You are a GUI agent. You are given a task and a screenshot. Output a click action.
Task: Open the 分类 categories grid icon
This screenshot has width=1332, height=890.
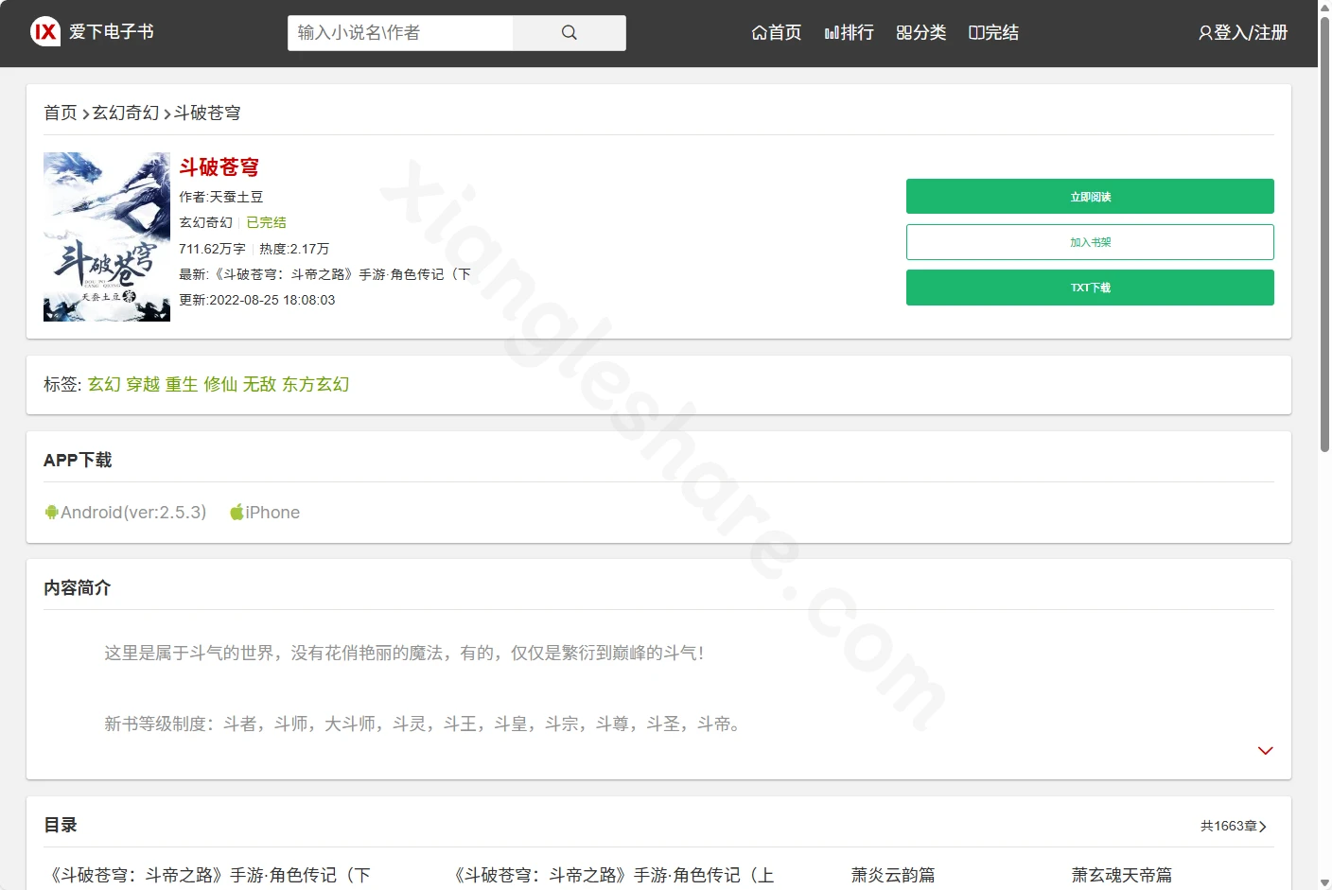[903, 33]
